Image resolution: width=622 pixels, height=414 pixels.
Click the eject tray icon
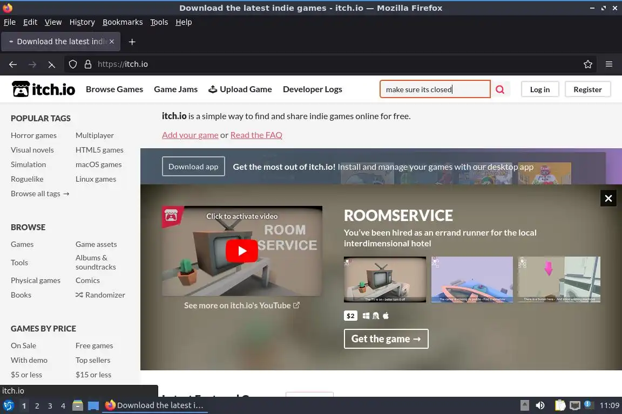(x=524, y=405)
